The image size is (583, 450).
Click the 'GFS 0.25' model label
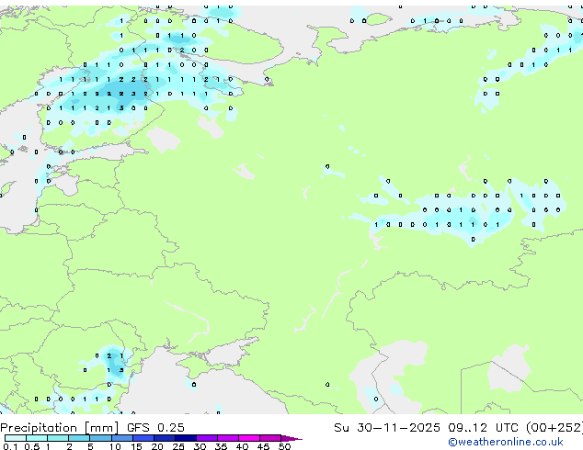click(155, 427)
